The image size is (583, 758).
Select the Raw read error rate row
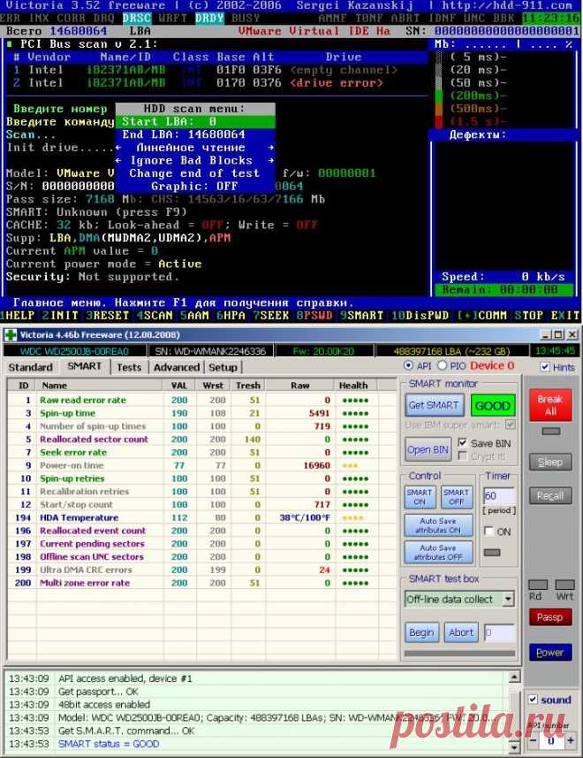(201, 401)
